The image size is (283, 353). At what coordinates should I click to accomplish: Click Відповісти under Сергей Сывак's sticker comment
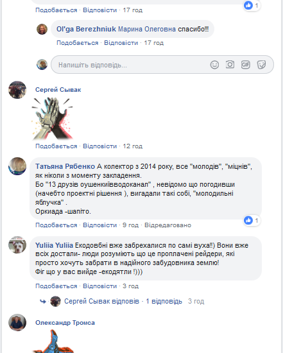(99, 146)
